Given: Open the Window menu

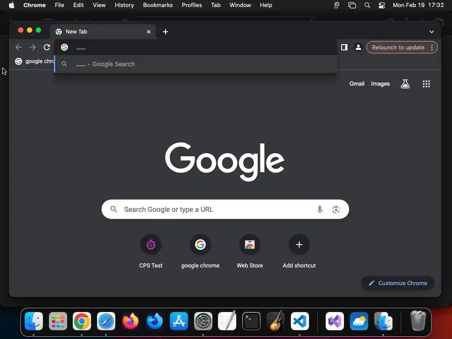Looking at the screenshot, I should [240, 5].
